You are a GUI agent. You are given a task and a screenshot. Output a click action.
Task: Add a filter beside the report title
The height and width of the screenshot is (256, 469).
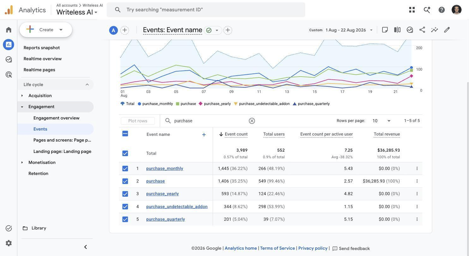coord(228,30)
